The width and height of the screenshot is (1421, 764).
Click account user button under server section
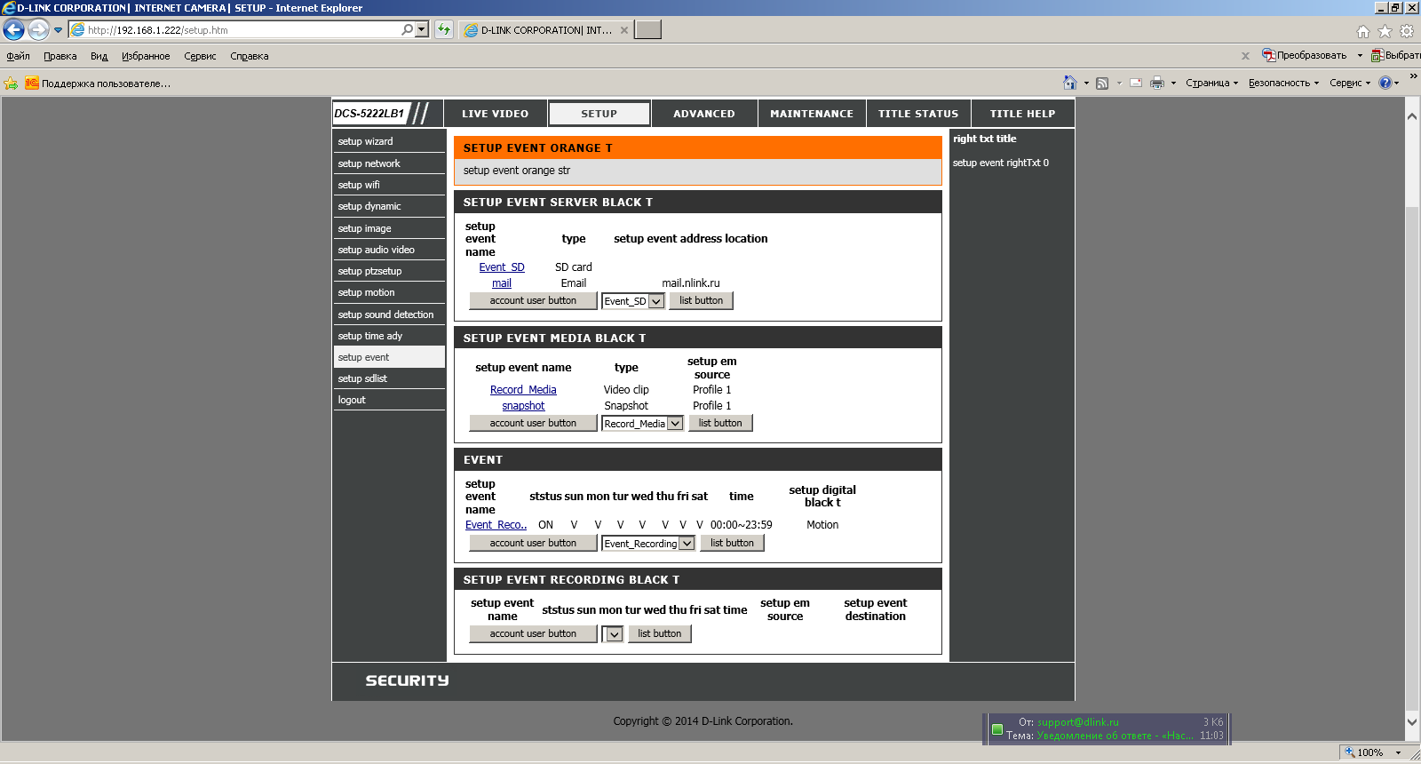click(533, 301)
